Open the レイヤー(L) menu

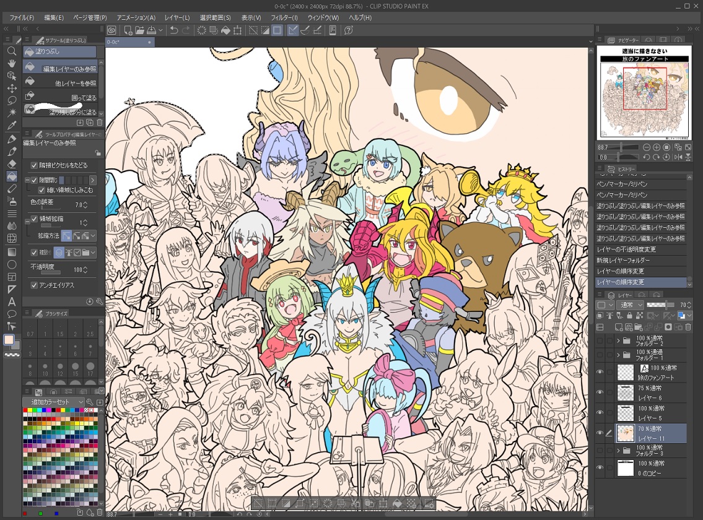tap(178, 17)
